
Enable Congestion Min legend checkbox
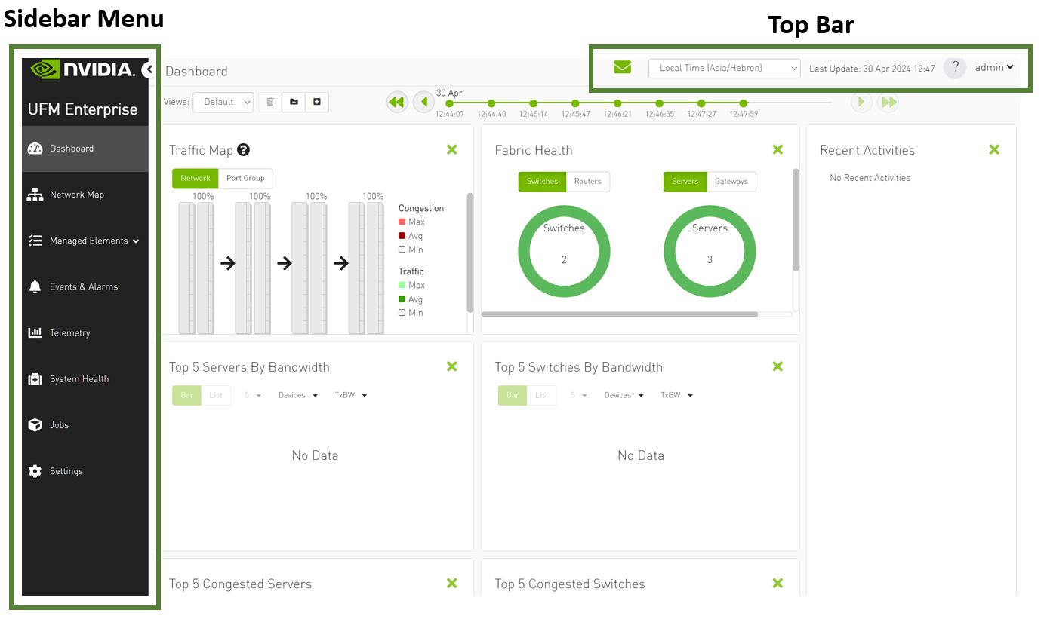click(x=402, y=250)
